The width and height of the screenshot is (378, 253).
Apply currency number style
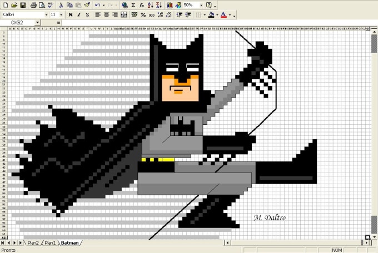click(x=135, y=14)
